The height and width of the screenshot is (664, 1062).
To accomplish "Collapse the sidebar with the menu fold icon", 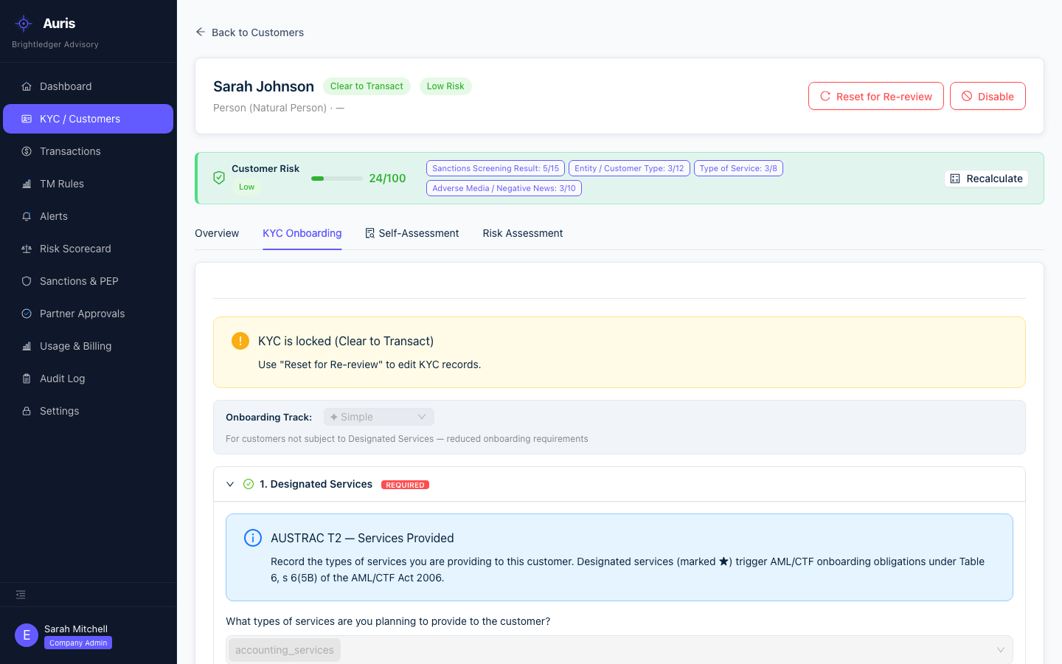I will pos(21,595).
